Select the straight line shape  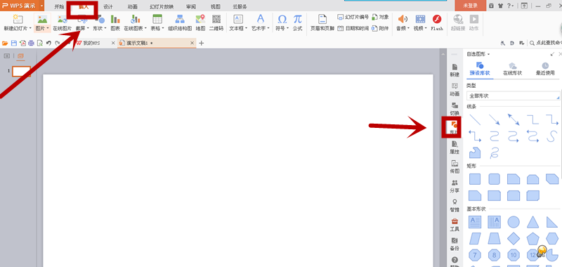[x=475, y=119]
